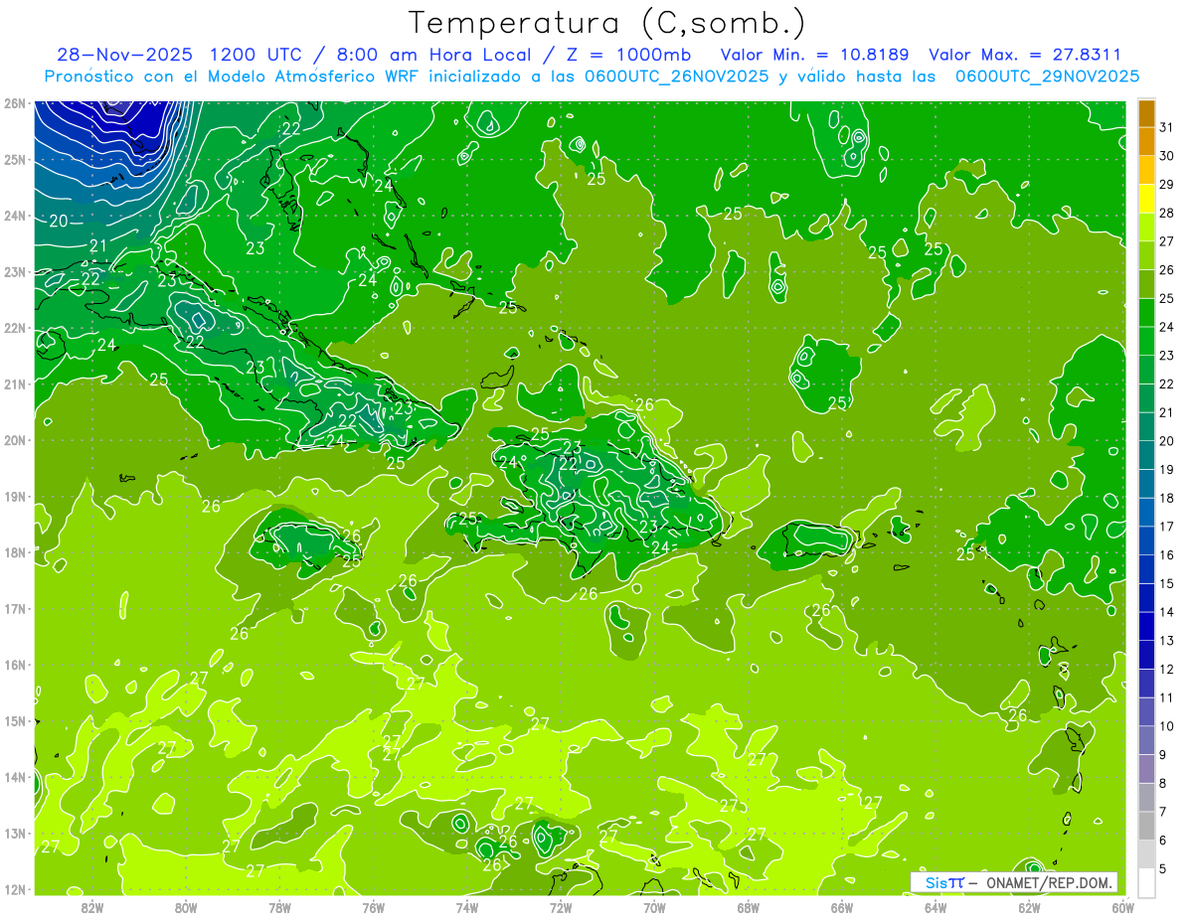Click the "19N" latitude axis label
This screenshot has width=1193, height=921.
pyautogui.click(x=15, y=496)
